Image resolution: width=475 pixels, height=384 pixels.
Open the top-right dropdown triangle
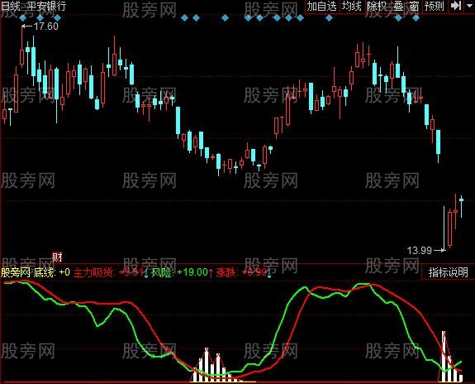point(469,6)
